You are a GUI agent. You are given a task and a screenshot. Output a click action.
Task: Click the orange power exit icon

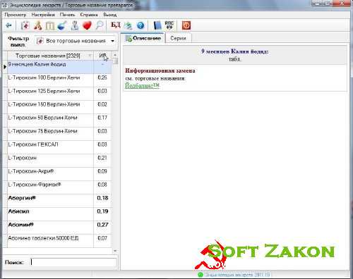[x=186, y=25]
